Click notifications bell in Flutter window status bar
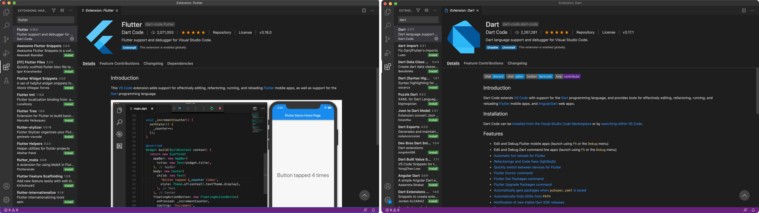This screenshot has height=213, width=759. pyautogui.click(x=373, y=210)
